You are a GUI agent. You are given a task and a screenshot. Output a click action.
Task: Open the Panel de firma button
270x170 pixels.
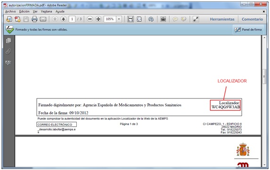[x=248, y=30]
